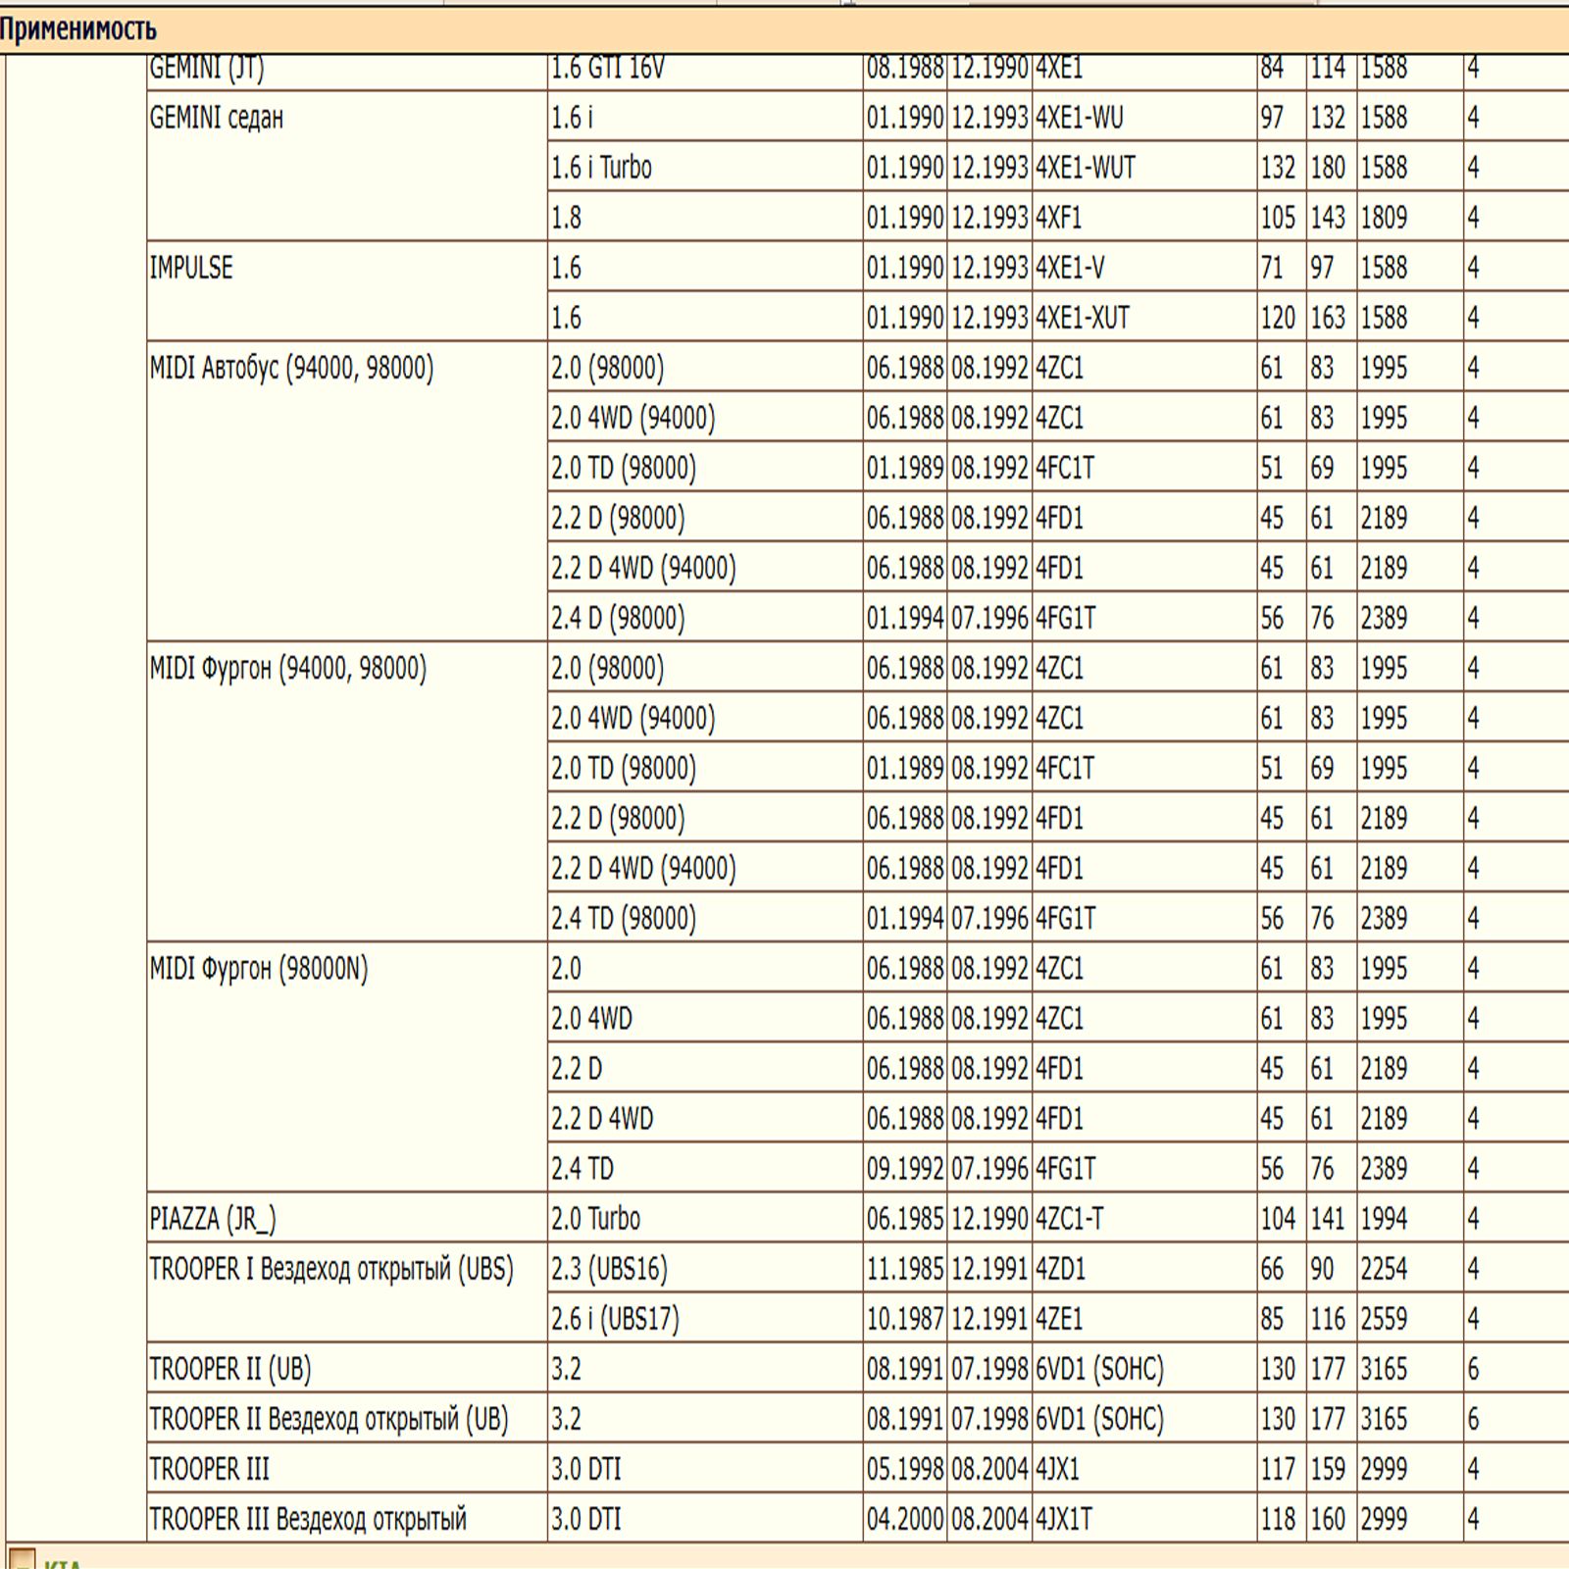The image size is (1569, 1569).
Task: Click the 4JX1T engine code cell
Action: (x=1064, y=1519)
